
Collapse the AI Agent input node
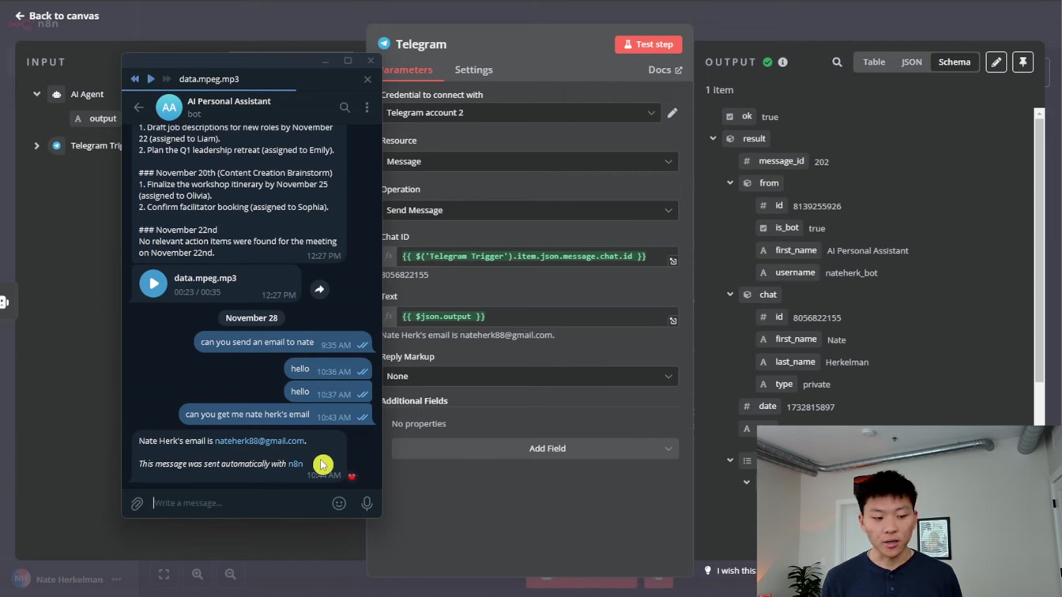(36, 94)
